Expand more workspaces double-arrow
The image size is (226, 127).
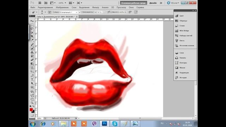pyautogui.click(x=161, y=3)
